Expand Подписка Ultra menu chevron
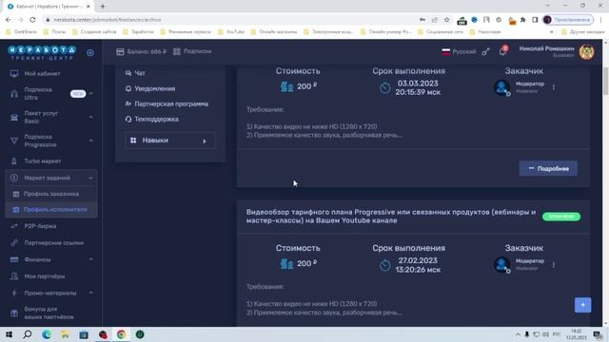609x342 pixels. pyautogui.click(x=91, y=93)
